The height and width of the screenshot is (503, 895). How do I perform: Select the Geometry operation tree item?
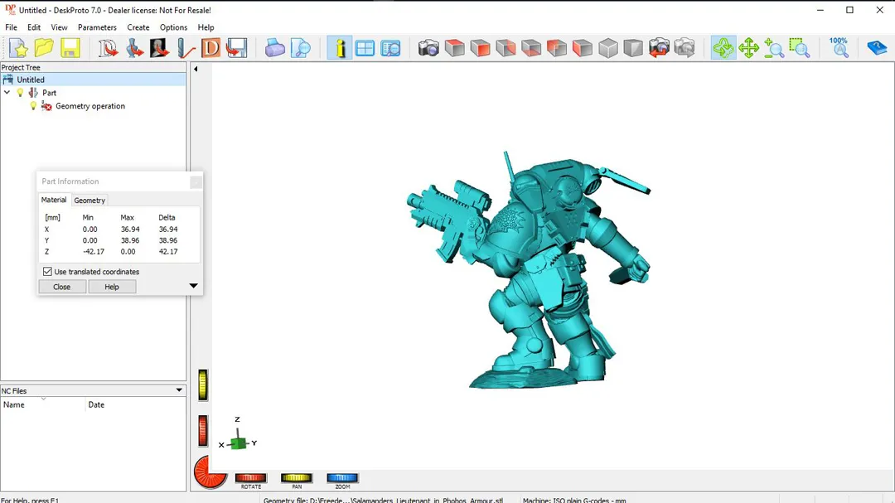click(x=90, y=106)
